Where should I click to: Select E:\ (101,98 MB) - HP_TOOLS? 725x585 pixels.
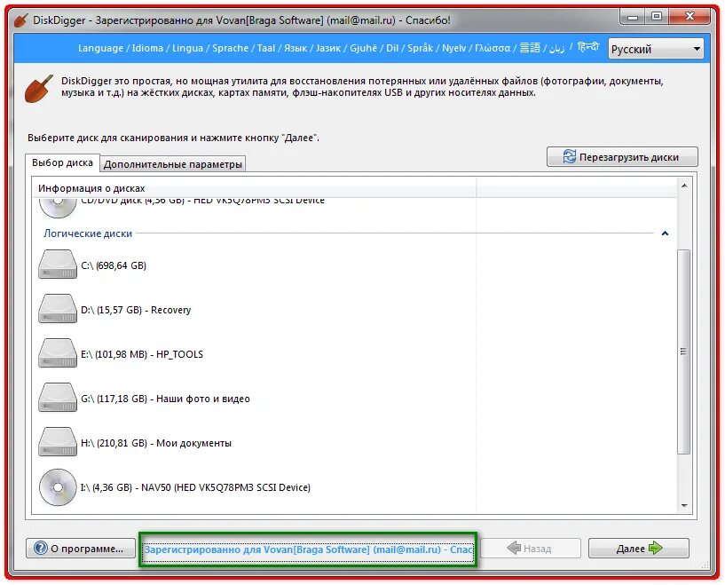point(142,354)
